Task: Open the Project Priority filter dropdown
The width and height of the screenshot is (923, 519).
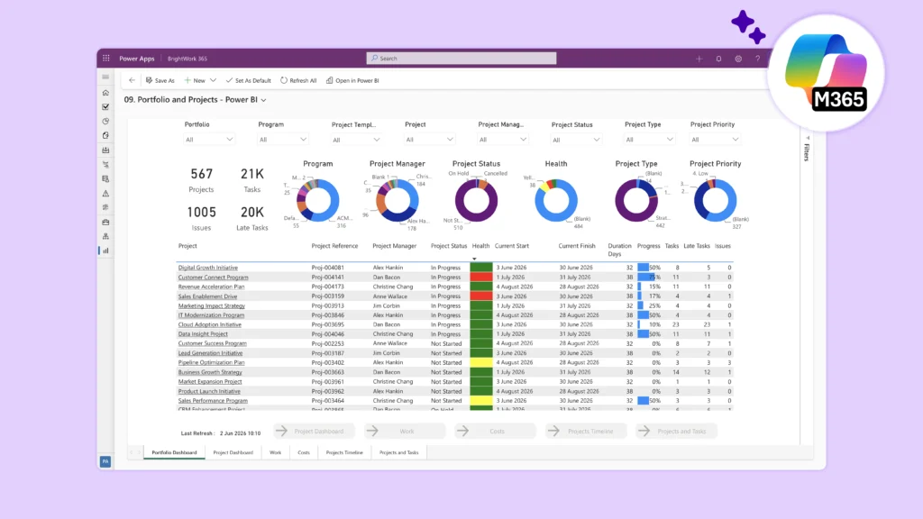Action: pyautogui.click(x=715, y=140)
